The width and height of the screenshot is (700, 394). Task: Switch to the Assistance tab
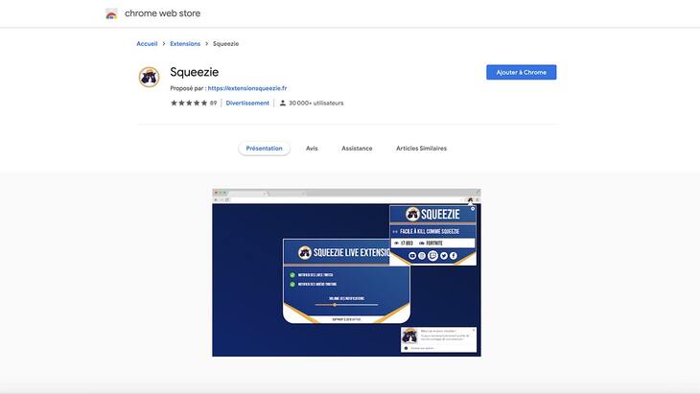[x=357, y=149]
